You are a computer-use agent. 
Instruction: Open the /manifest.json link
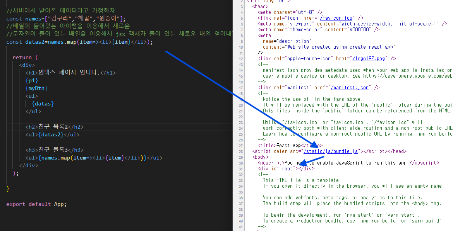pyautogui.click(x=350, y=87)
